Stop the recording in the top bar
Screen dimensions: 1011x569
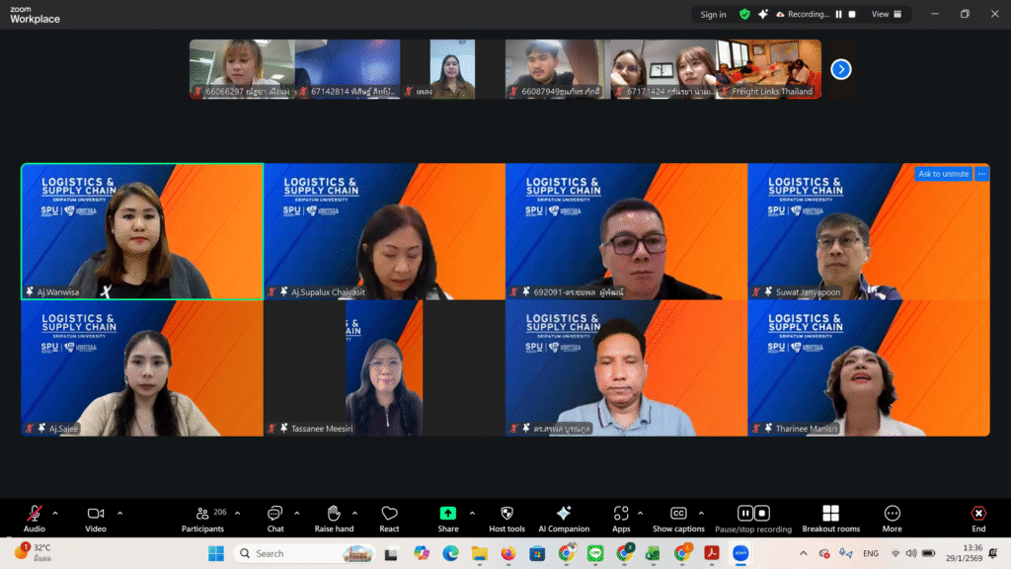[852, 15]
